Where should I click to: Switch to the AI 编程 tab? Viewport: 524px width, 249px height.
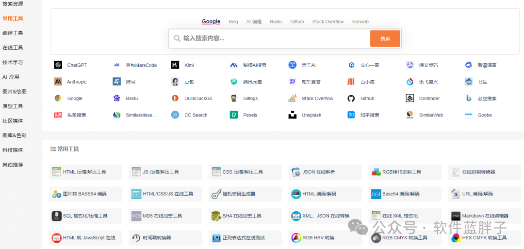tap(254, 22)
